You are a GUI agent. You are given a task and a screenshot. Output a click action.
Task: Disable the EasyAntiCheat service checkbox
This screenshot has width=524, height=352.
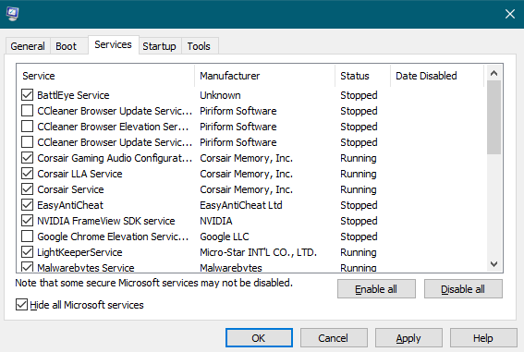(x=27, y=205)
